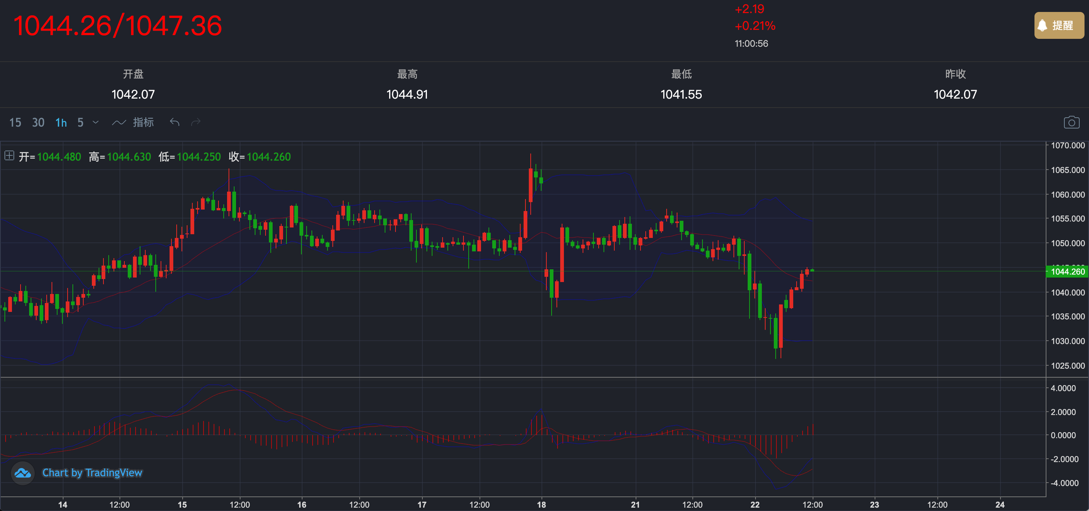This screenshot has height=511, width=1089.
Task: Click the undo arrow icon
Action: coord(175,122)
